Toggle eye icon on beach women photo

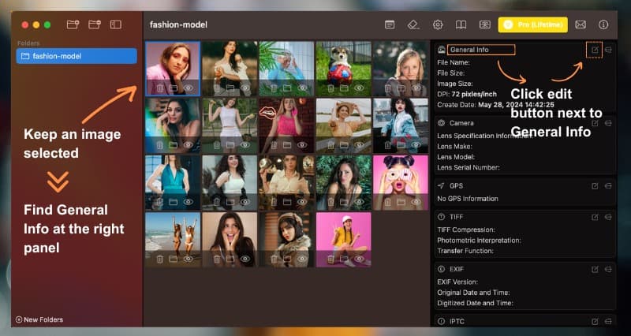pos(188,259)
